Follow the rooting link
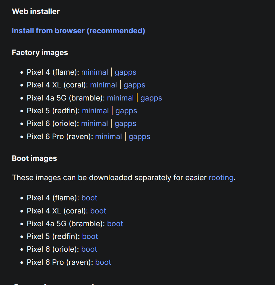The width and height of the screenshot is (275, 285). tap(221, 178)
